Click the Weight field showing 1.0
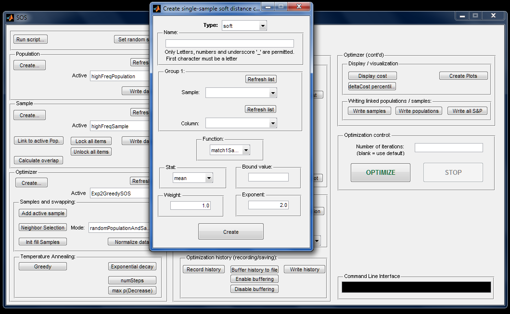The height and width of the screenshot is (314, 510). 191,205
